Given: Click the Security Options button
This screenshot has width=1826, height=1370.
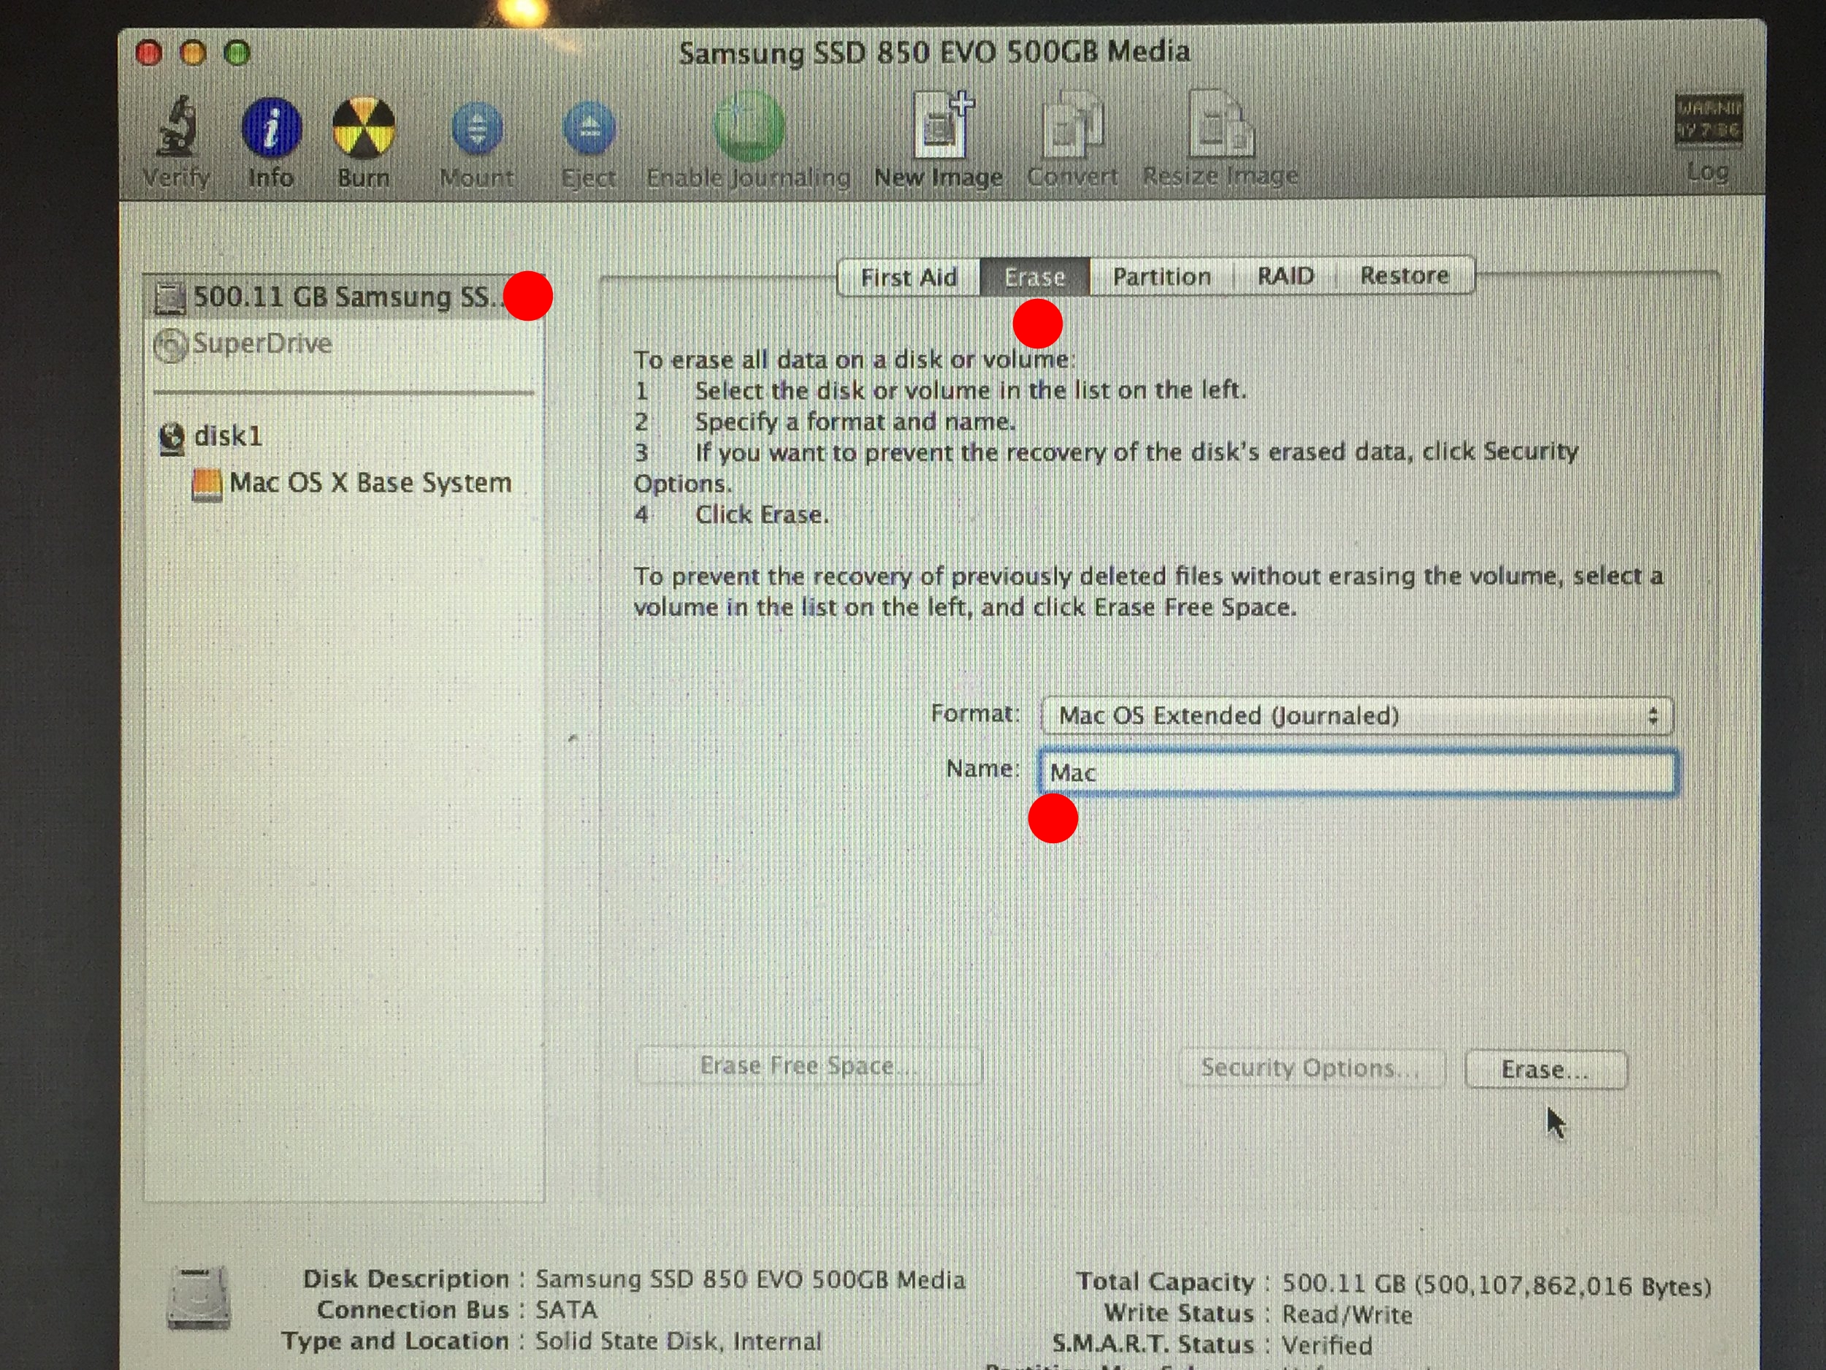Looking at the screenshot, I should coord(1312,1068).
